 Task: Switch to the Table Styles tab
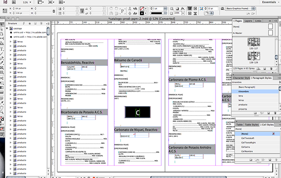tap(251, 125)
